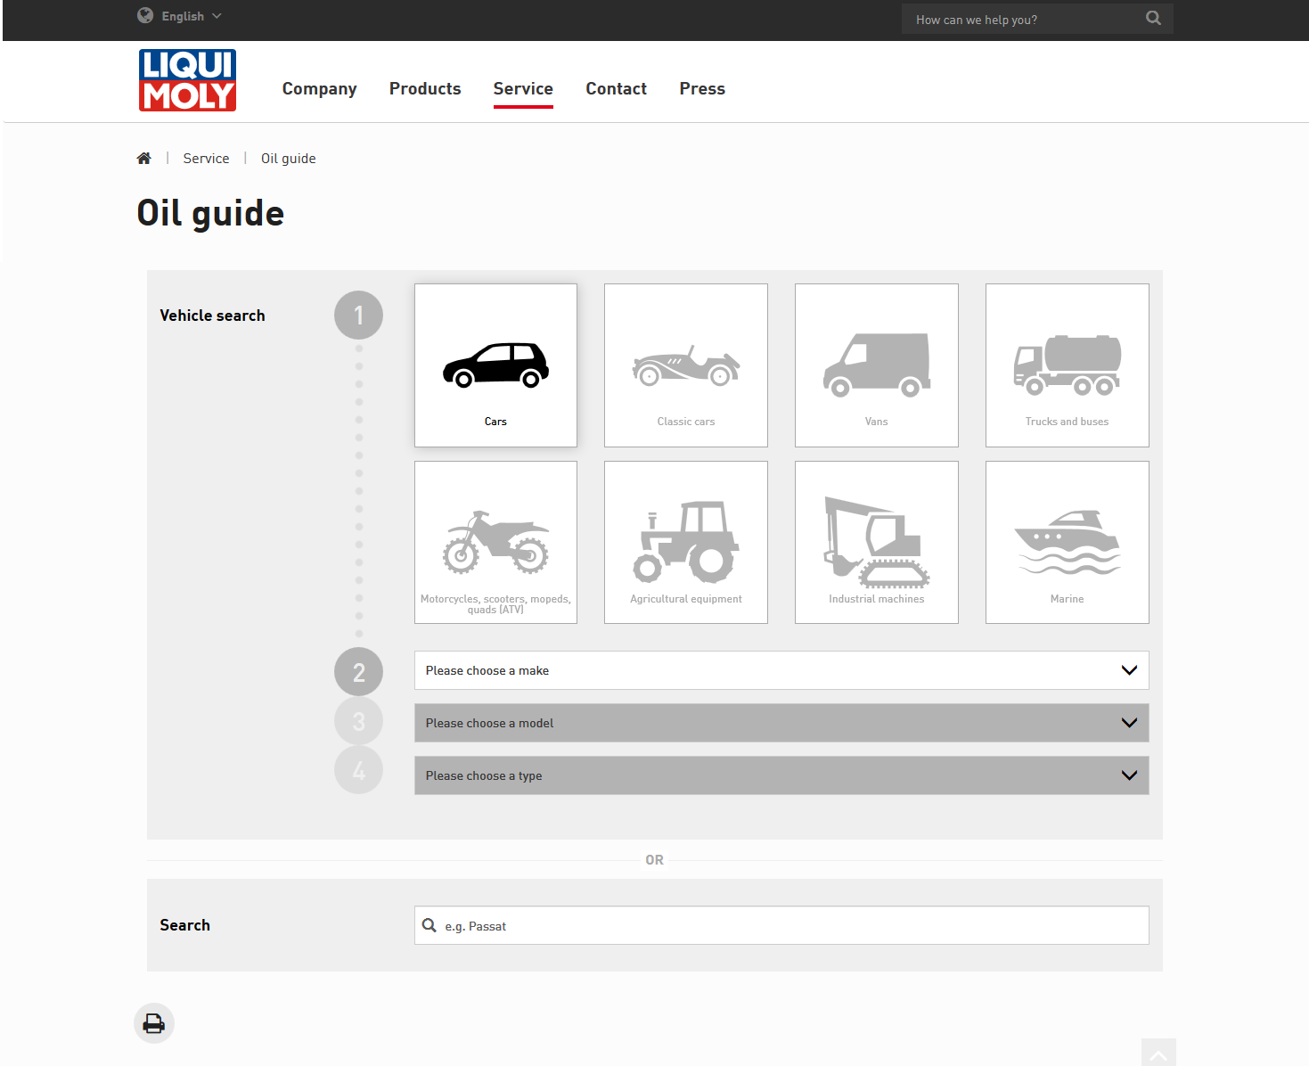
Task: Select the Cars vehicle category
Action: pyautogui.click(x=495, y=365)
